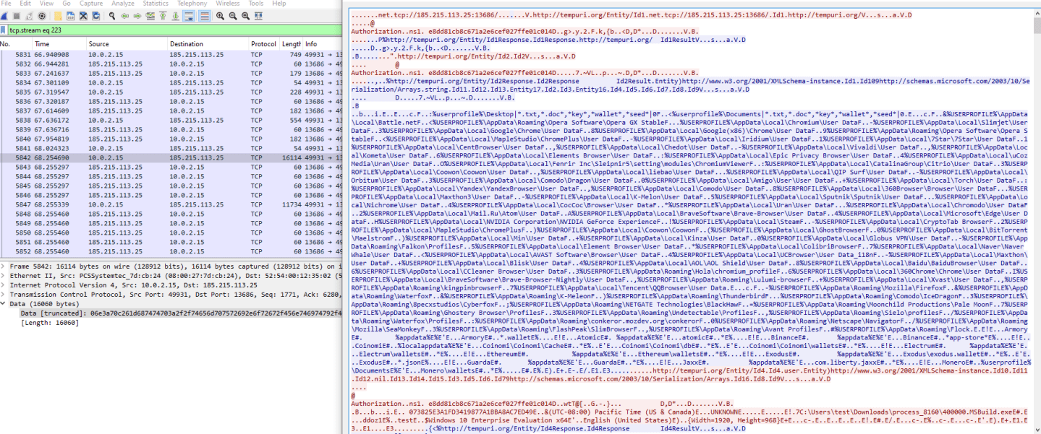Open the Telephony menu
This screenshot has height=434, width=1041.
click(x=192, y=4)
